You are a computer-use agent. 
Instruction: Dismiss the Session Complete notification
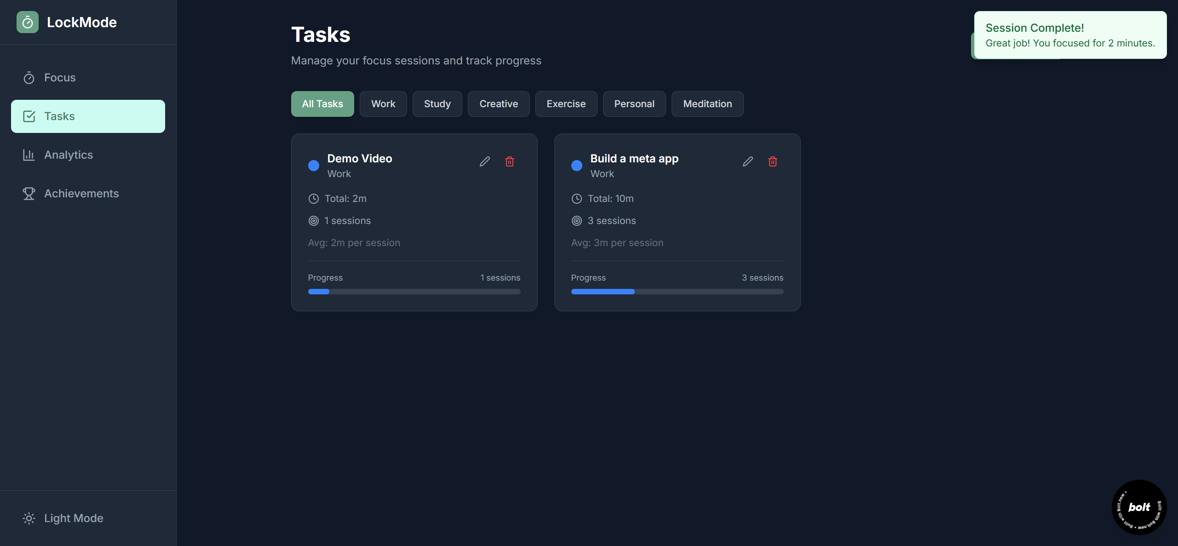(x=1069, y=35)
